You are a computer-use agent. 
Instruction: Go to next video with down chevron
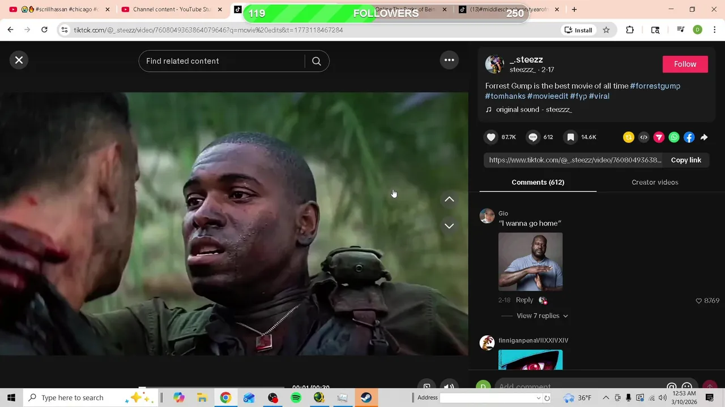449,226
